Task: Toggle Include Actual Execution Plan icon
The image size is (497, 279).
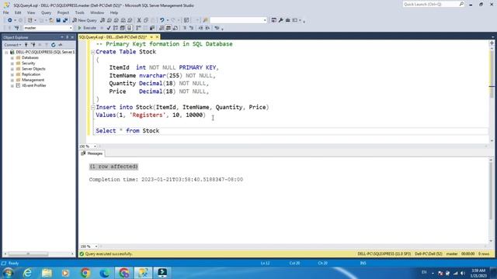Action: (138, 28)
